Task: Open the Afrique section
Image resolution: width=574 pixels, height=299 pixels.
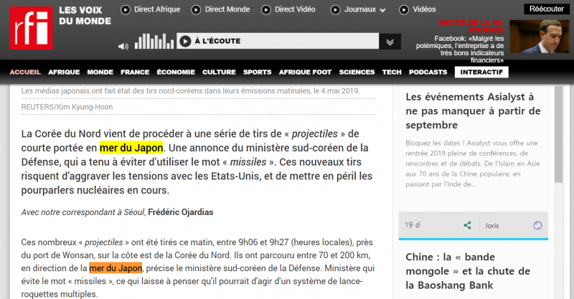Action: [64, 72]
